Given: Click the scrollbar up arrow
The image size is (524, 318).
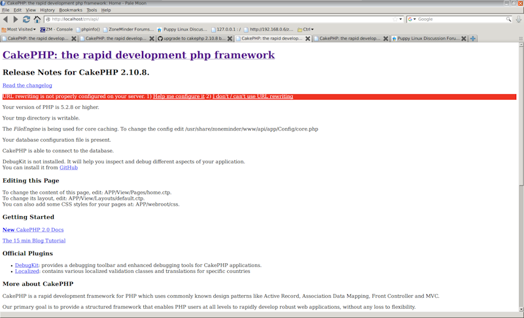Looking at the screenshot, I should pyautogui.click(x=521, y=44).
